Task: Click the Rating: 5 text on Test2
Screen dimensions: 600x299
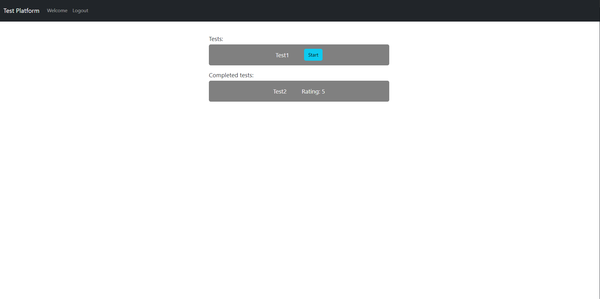Action: (x=313, y=91)
